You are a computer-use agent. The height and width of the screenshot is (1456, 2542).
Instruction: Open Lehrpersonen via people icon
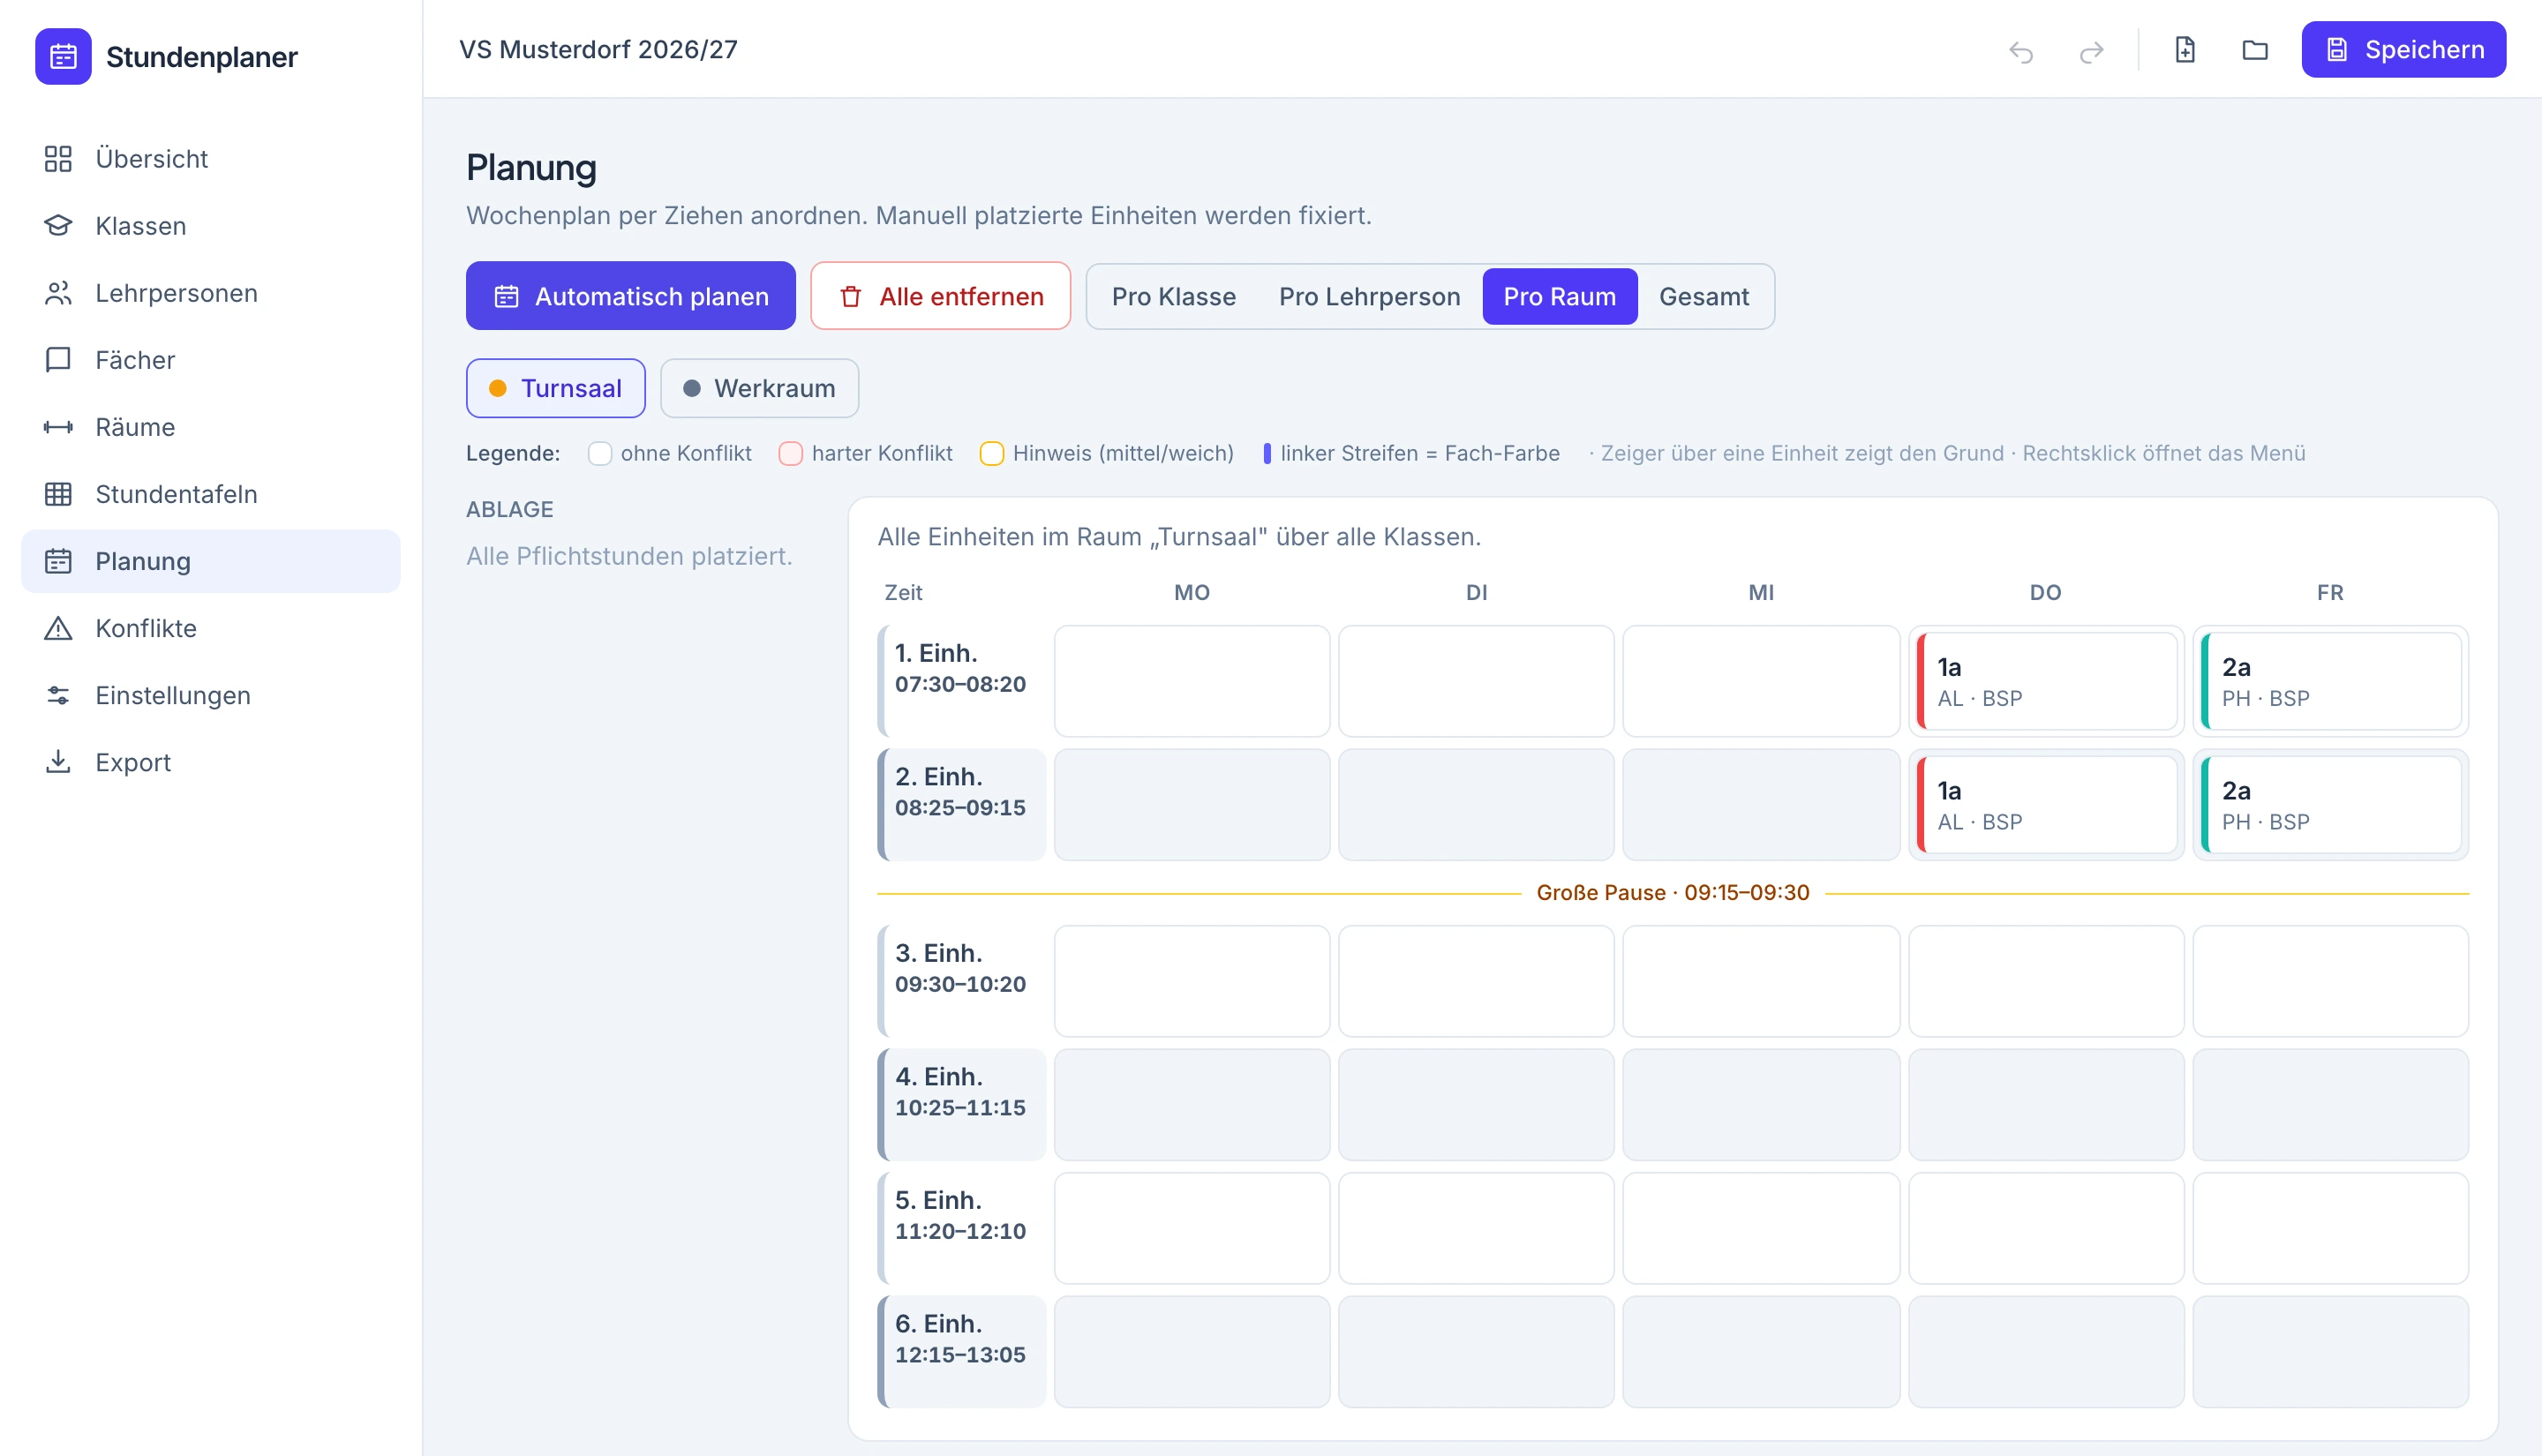58,293
